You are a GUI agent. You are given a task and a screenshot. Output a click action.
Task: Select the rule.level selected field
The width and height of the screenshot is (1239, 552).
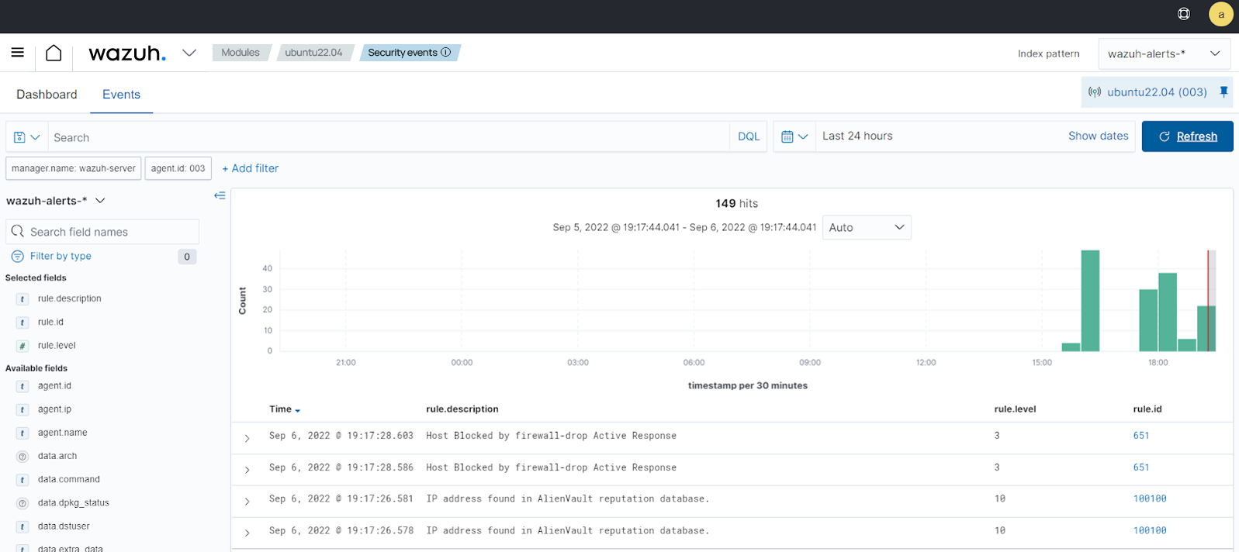tap(57, 345)
